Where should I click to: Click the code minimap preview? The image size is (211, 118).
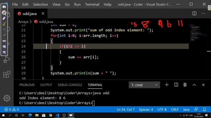coord(197,32)
